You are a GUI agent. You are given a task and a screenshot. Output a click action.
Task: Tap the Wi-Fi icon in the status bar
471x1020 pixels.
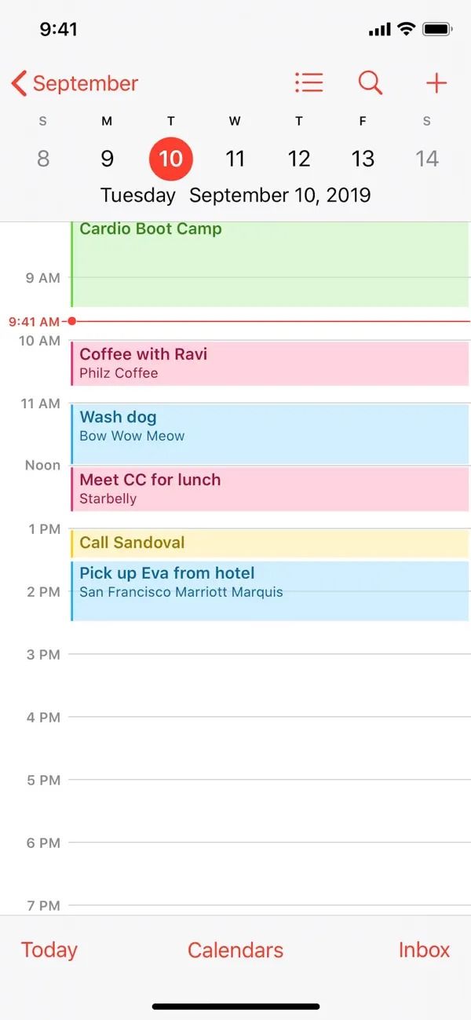pyautogui.click(x=404, y=28)
